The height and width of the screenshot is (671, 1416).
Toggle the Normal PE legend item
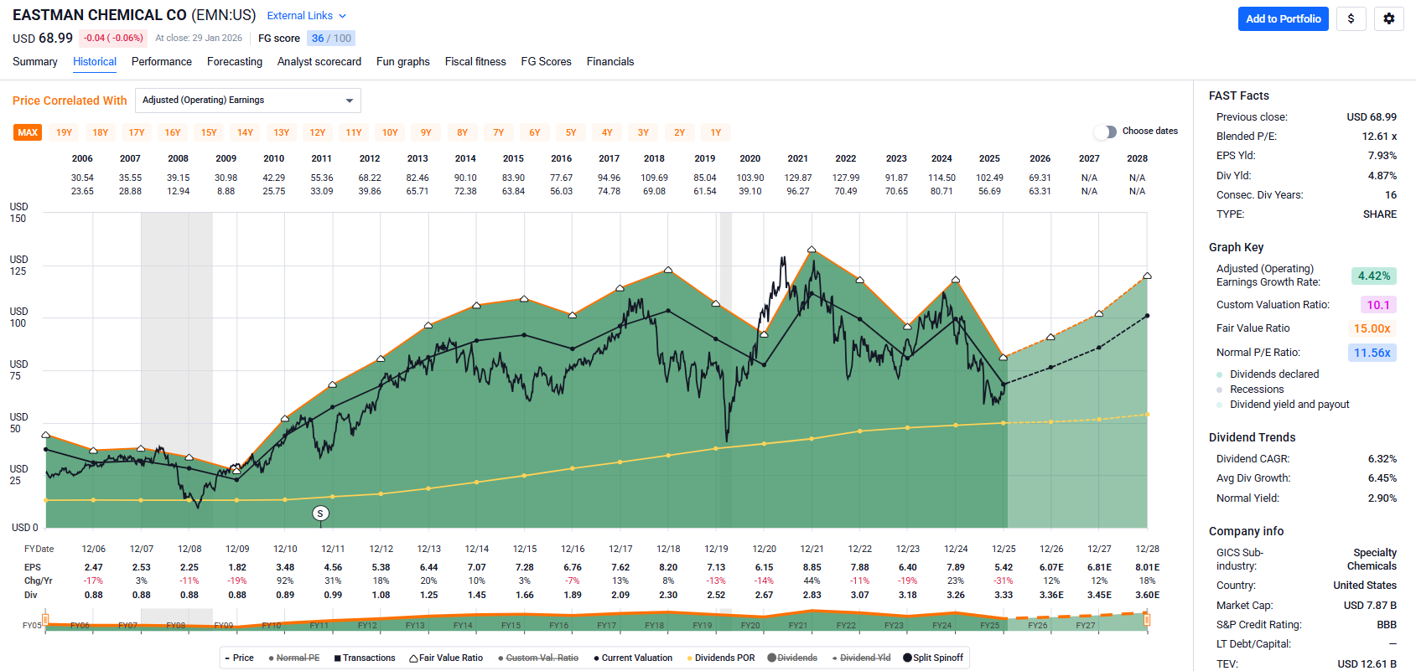click(x=294, y=658)
